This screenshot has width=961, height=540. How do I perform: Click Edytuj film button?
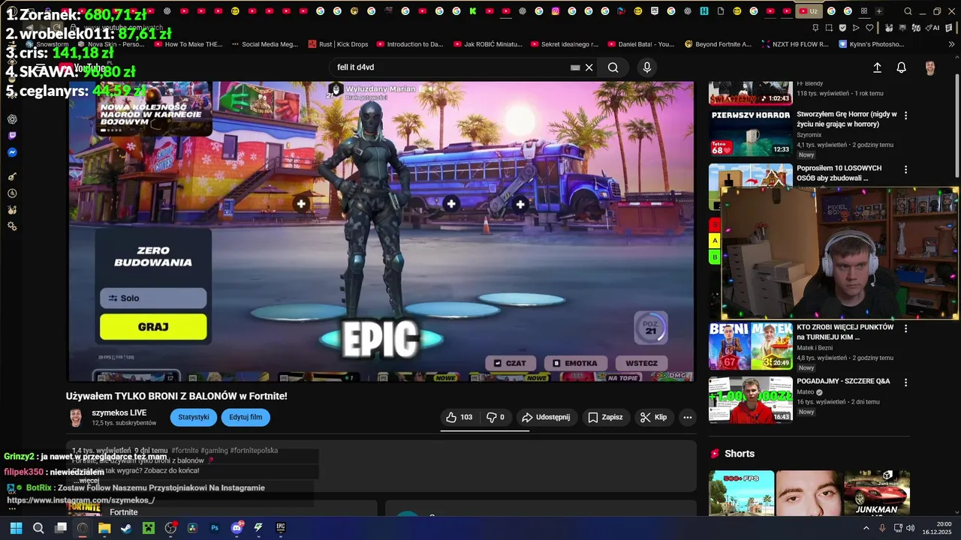246,417
